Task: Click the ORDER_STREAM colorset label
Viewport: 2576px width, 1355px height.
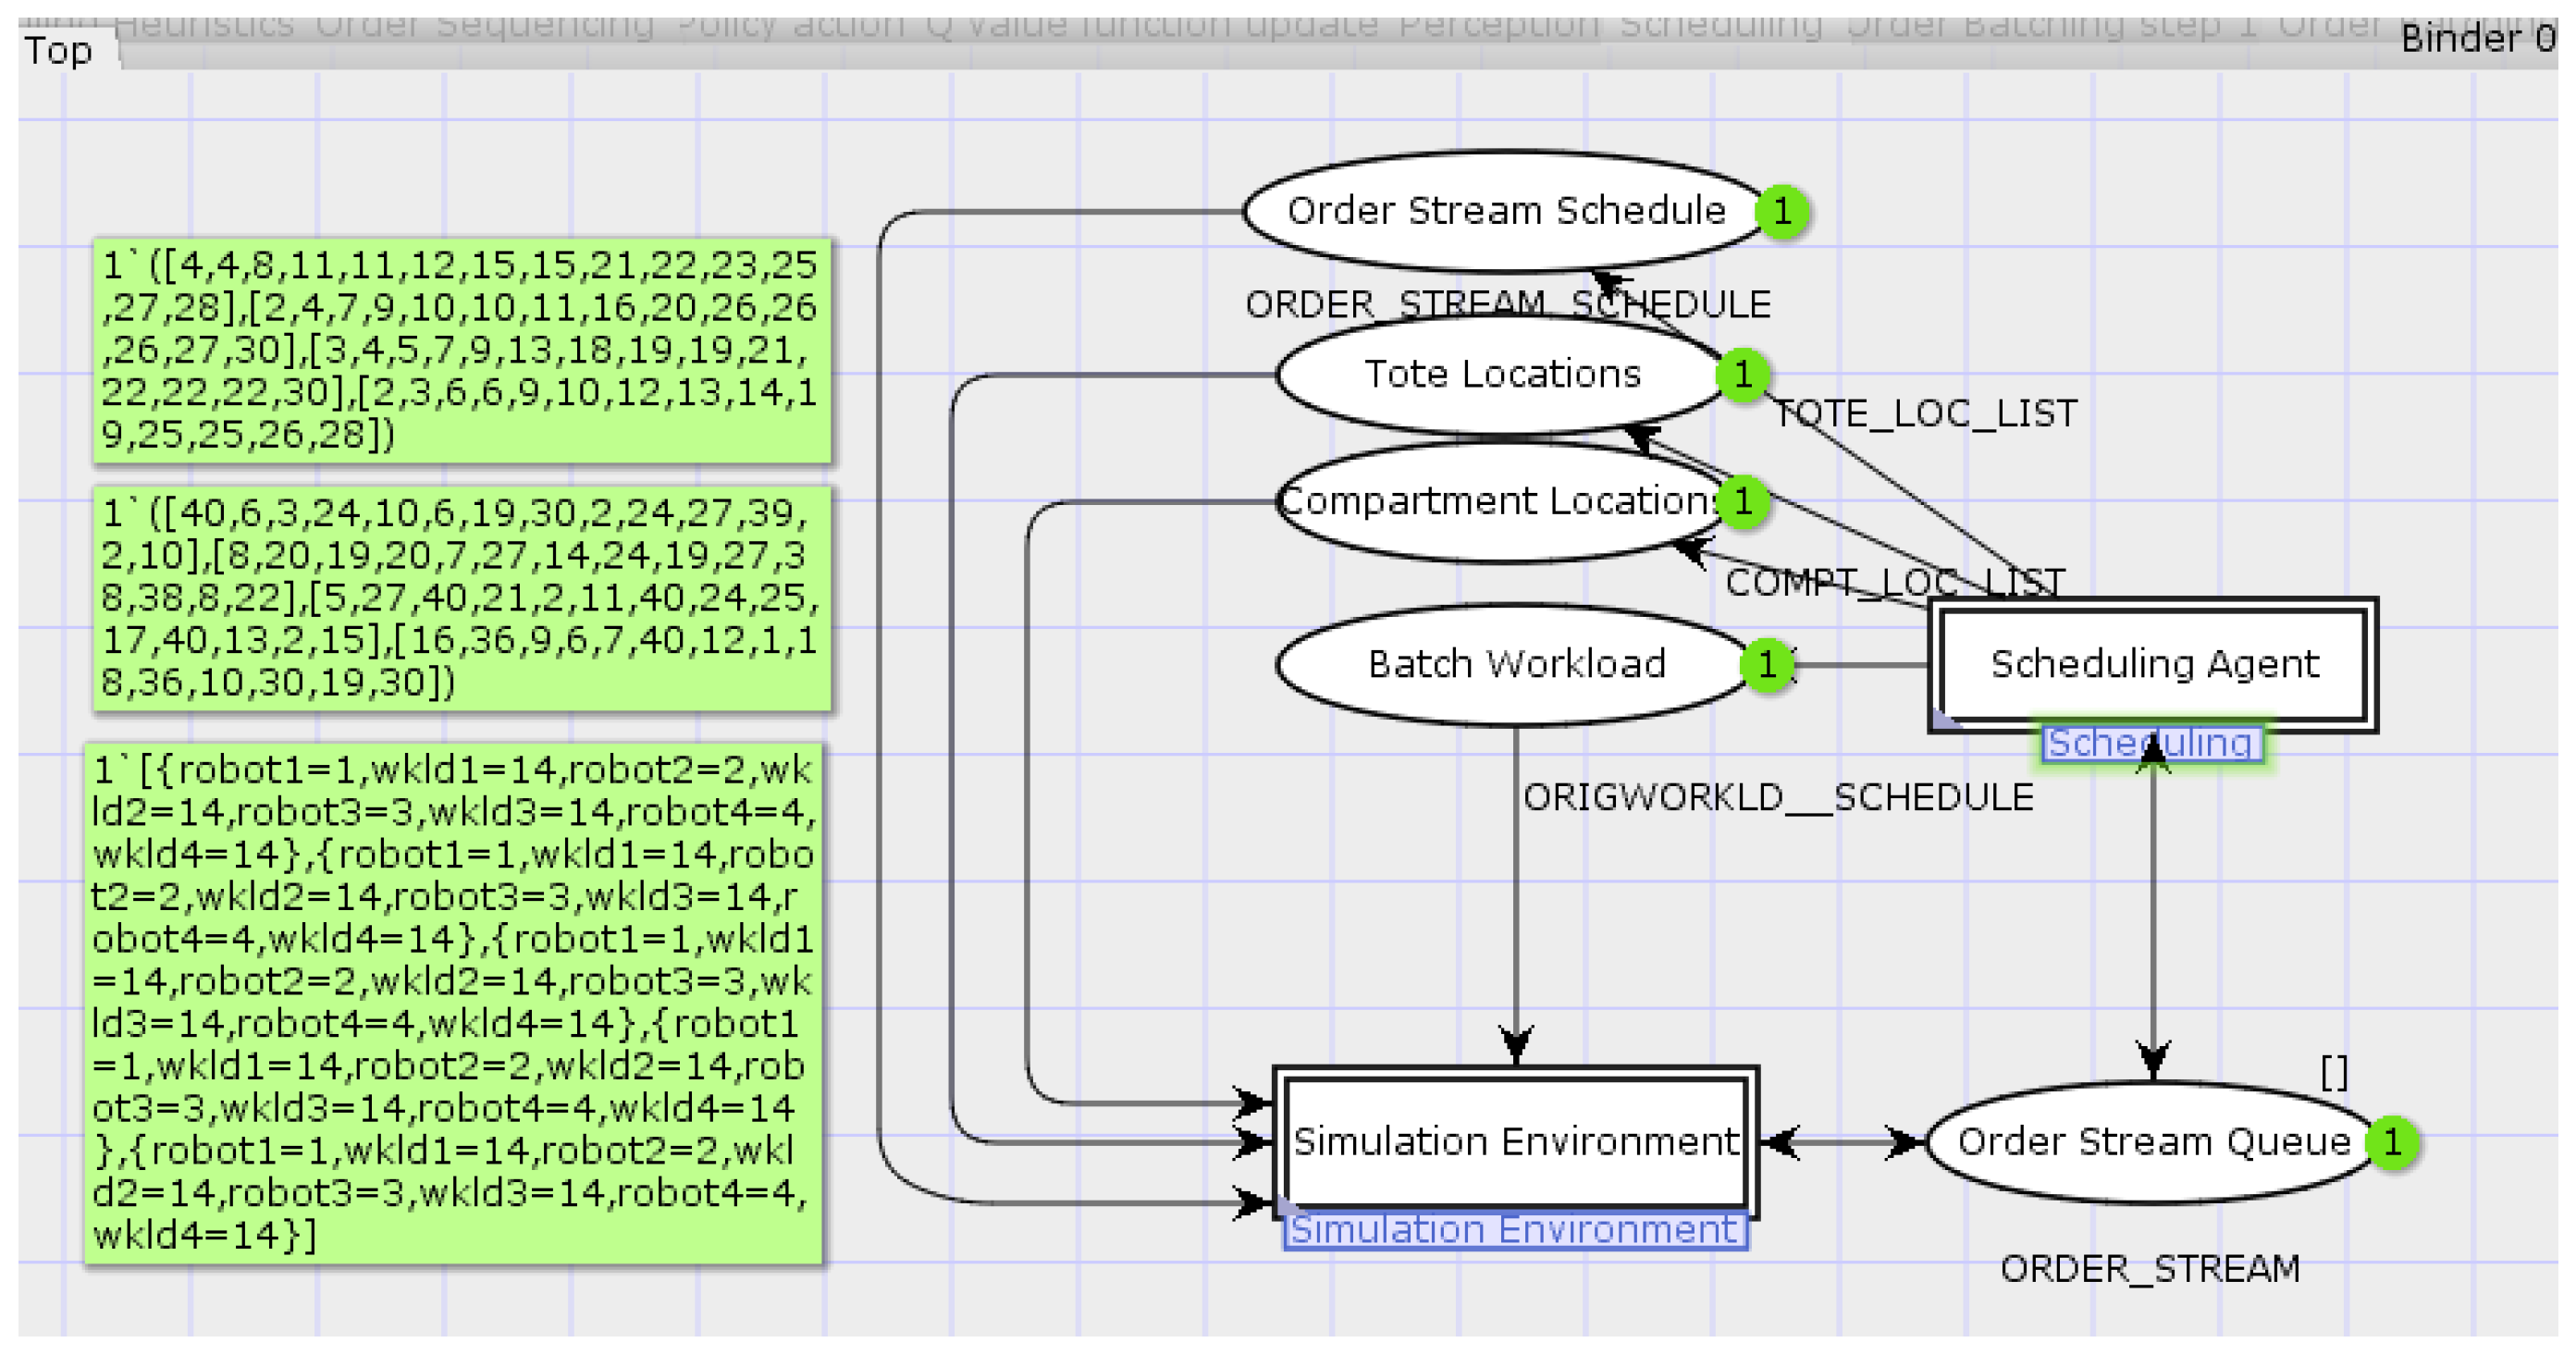Action: point(2149,1269)
